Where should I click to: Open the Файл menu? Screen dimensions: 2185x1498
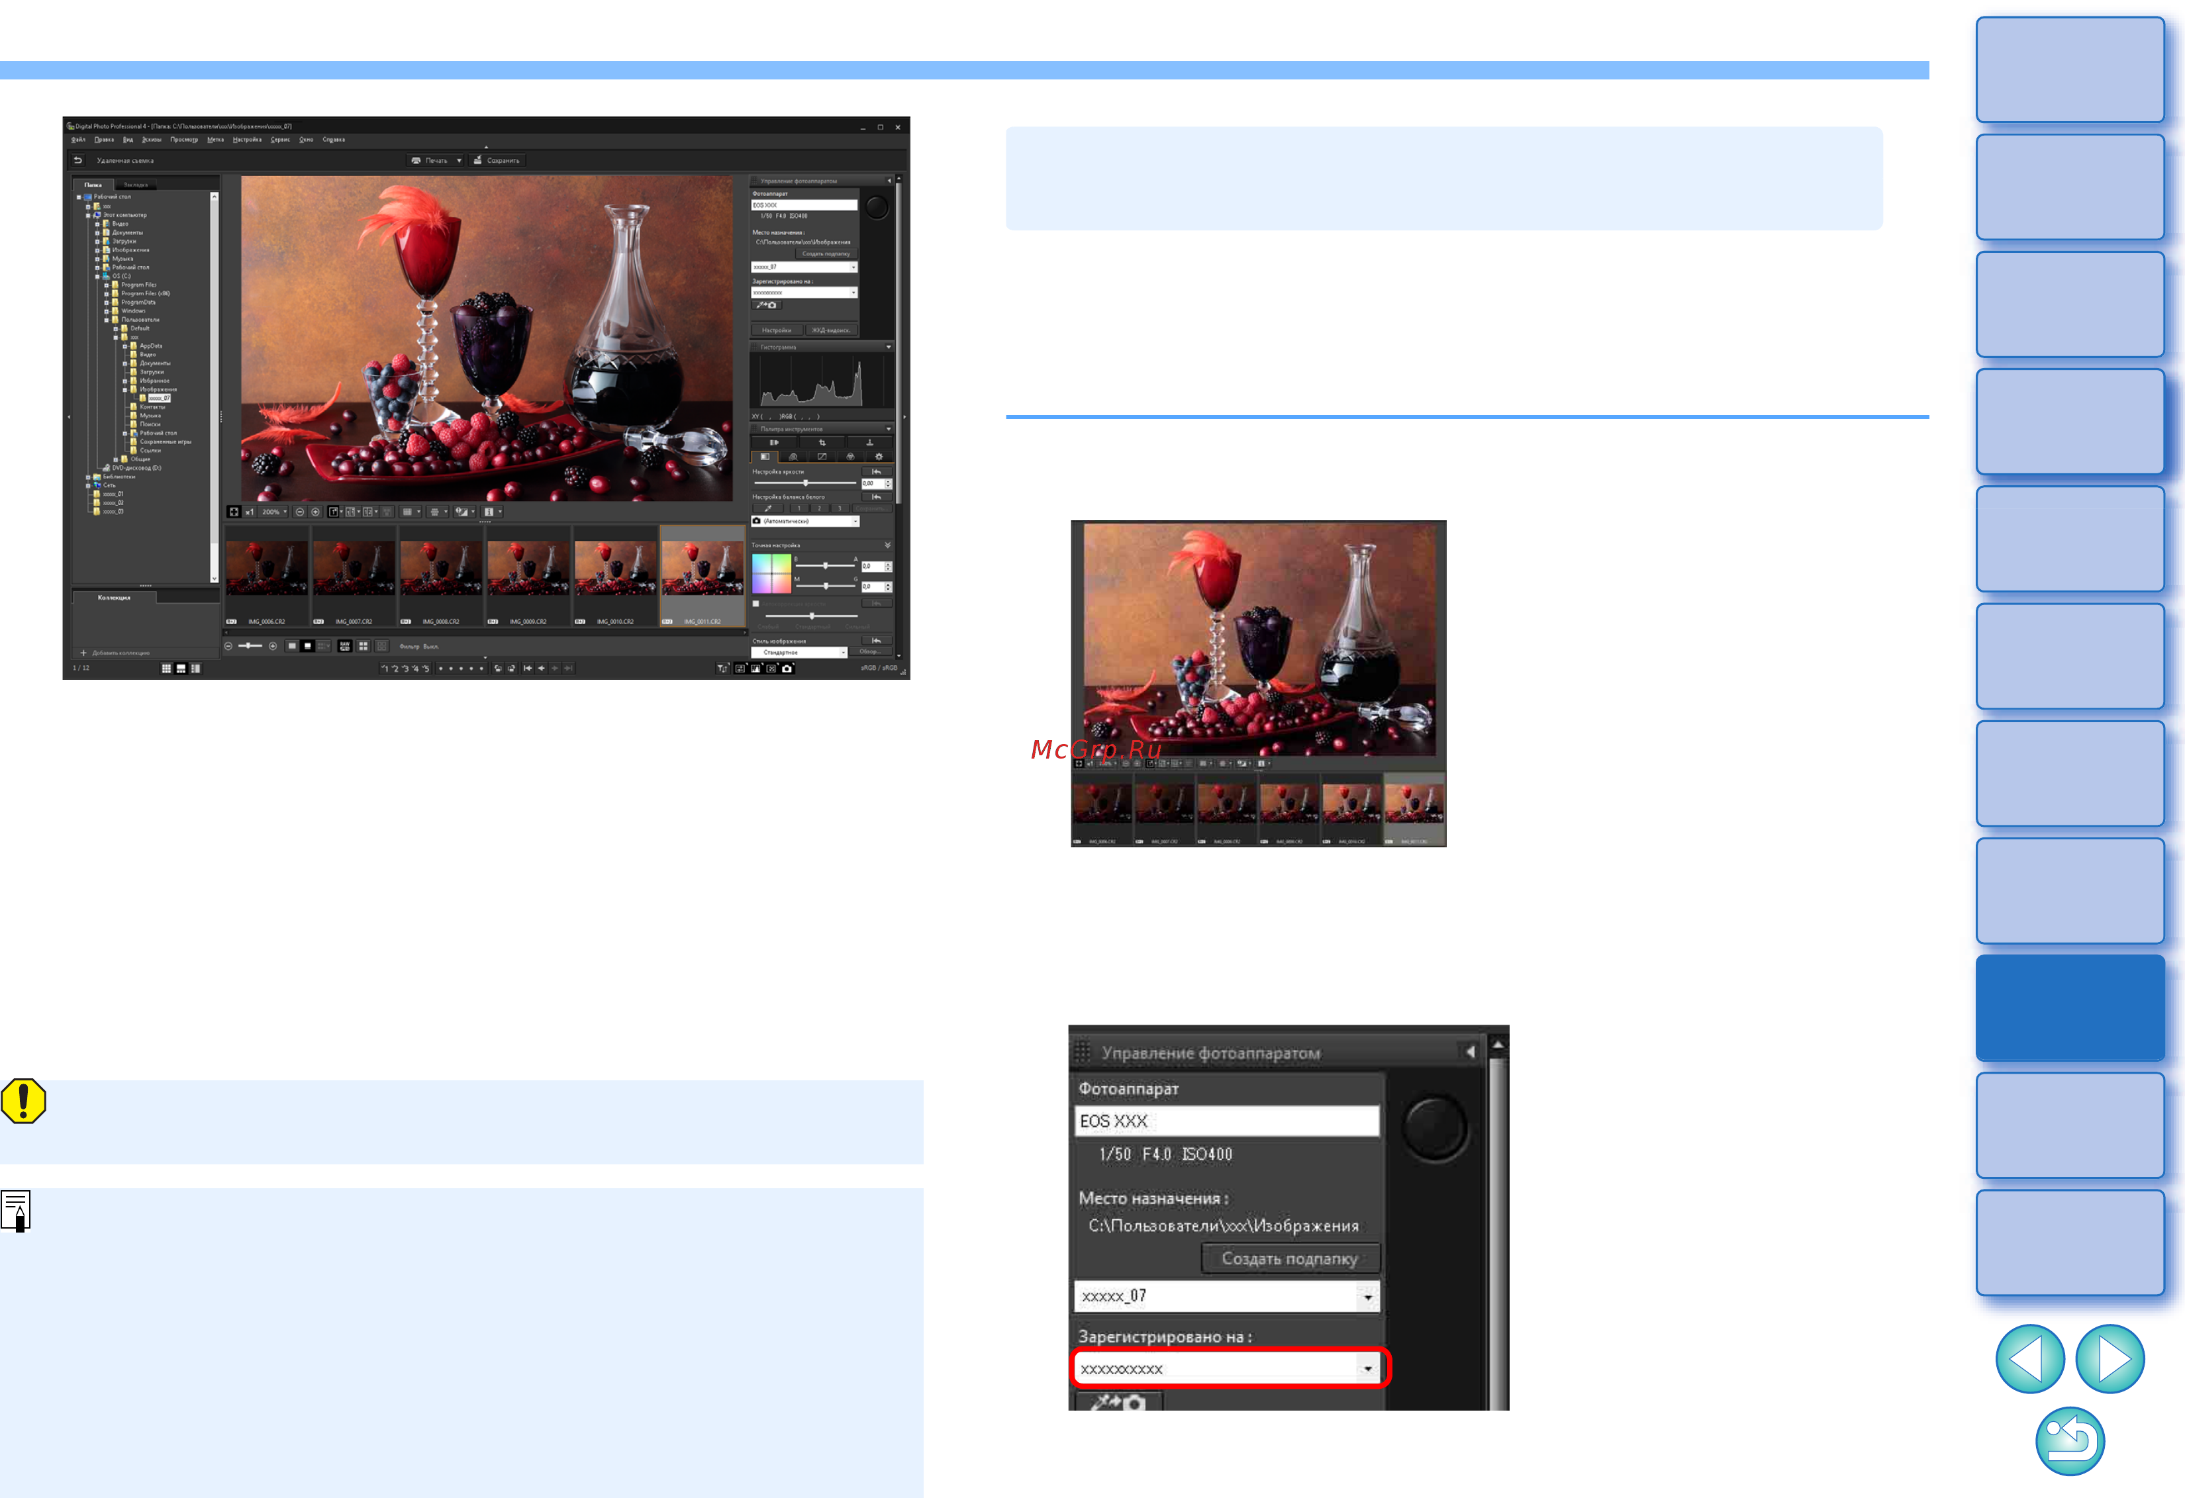tap(78, 139)
